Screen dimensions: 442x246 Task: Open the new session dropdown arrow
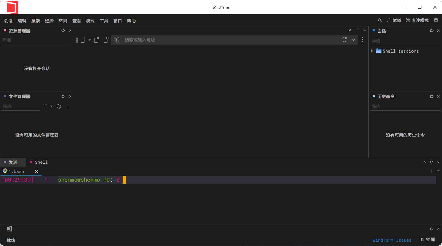[89, 40]
